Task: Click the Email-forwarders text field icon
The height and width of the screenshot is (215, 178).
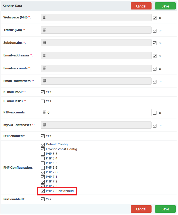Action: (45, 81)
